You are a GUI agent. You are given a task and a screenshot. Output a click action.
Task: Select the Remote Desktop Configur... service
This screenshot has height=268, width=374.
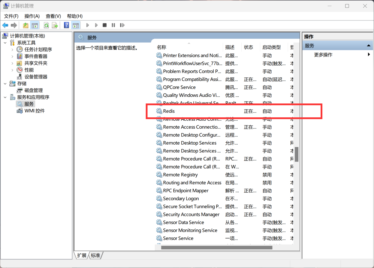tap(224, 135)
